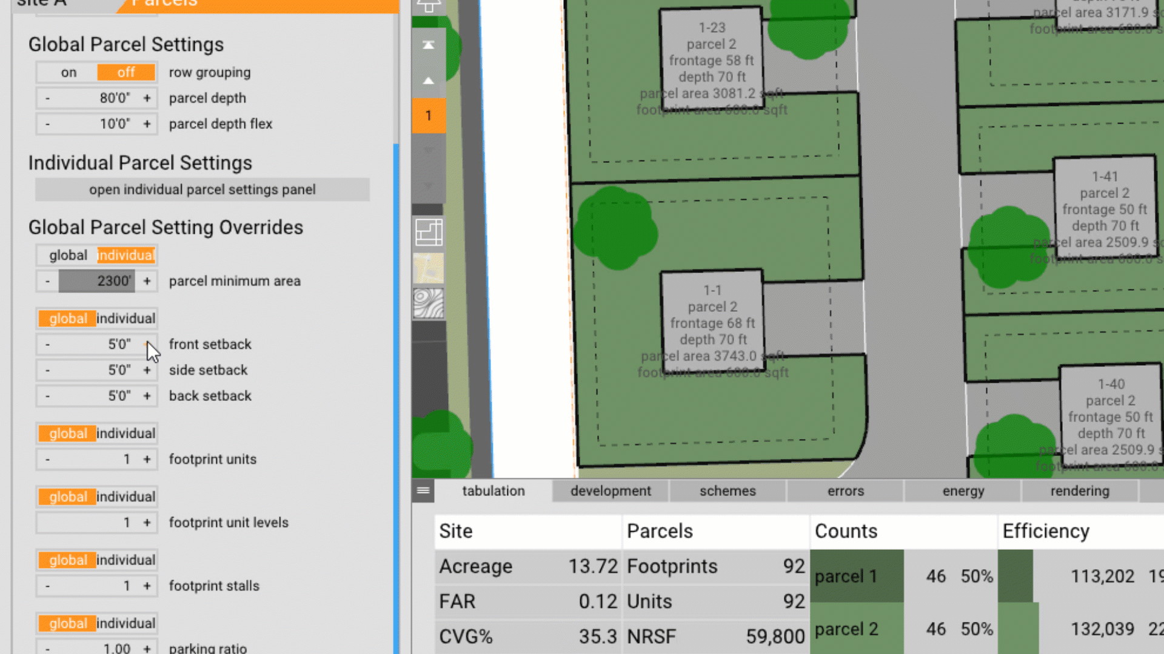Click the parcel minimum area value field
The image size is (1164, 654).
click(97, 281)
